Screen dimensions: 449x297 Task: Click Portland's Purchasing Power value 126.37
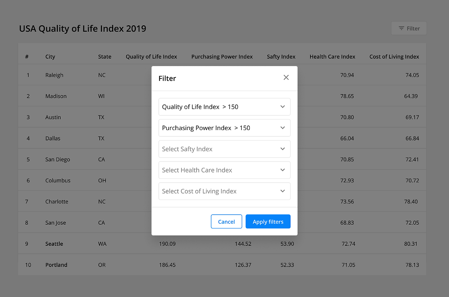(x=243, y=265)
